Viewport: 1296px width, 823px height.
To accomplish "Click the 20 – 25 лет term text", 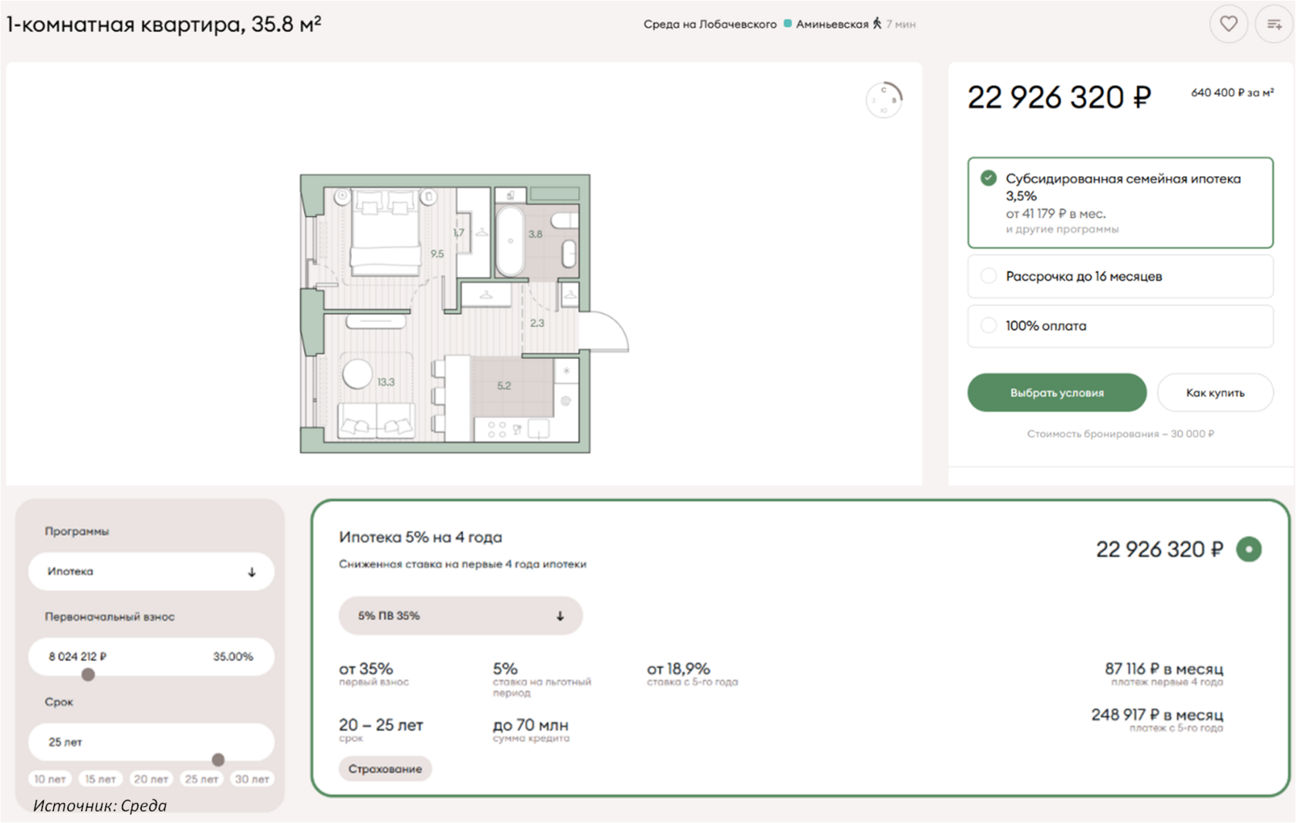I will pos(381,725).
